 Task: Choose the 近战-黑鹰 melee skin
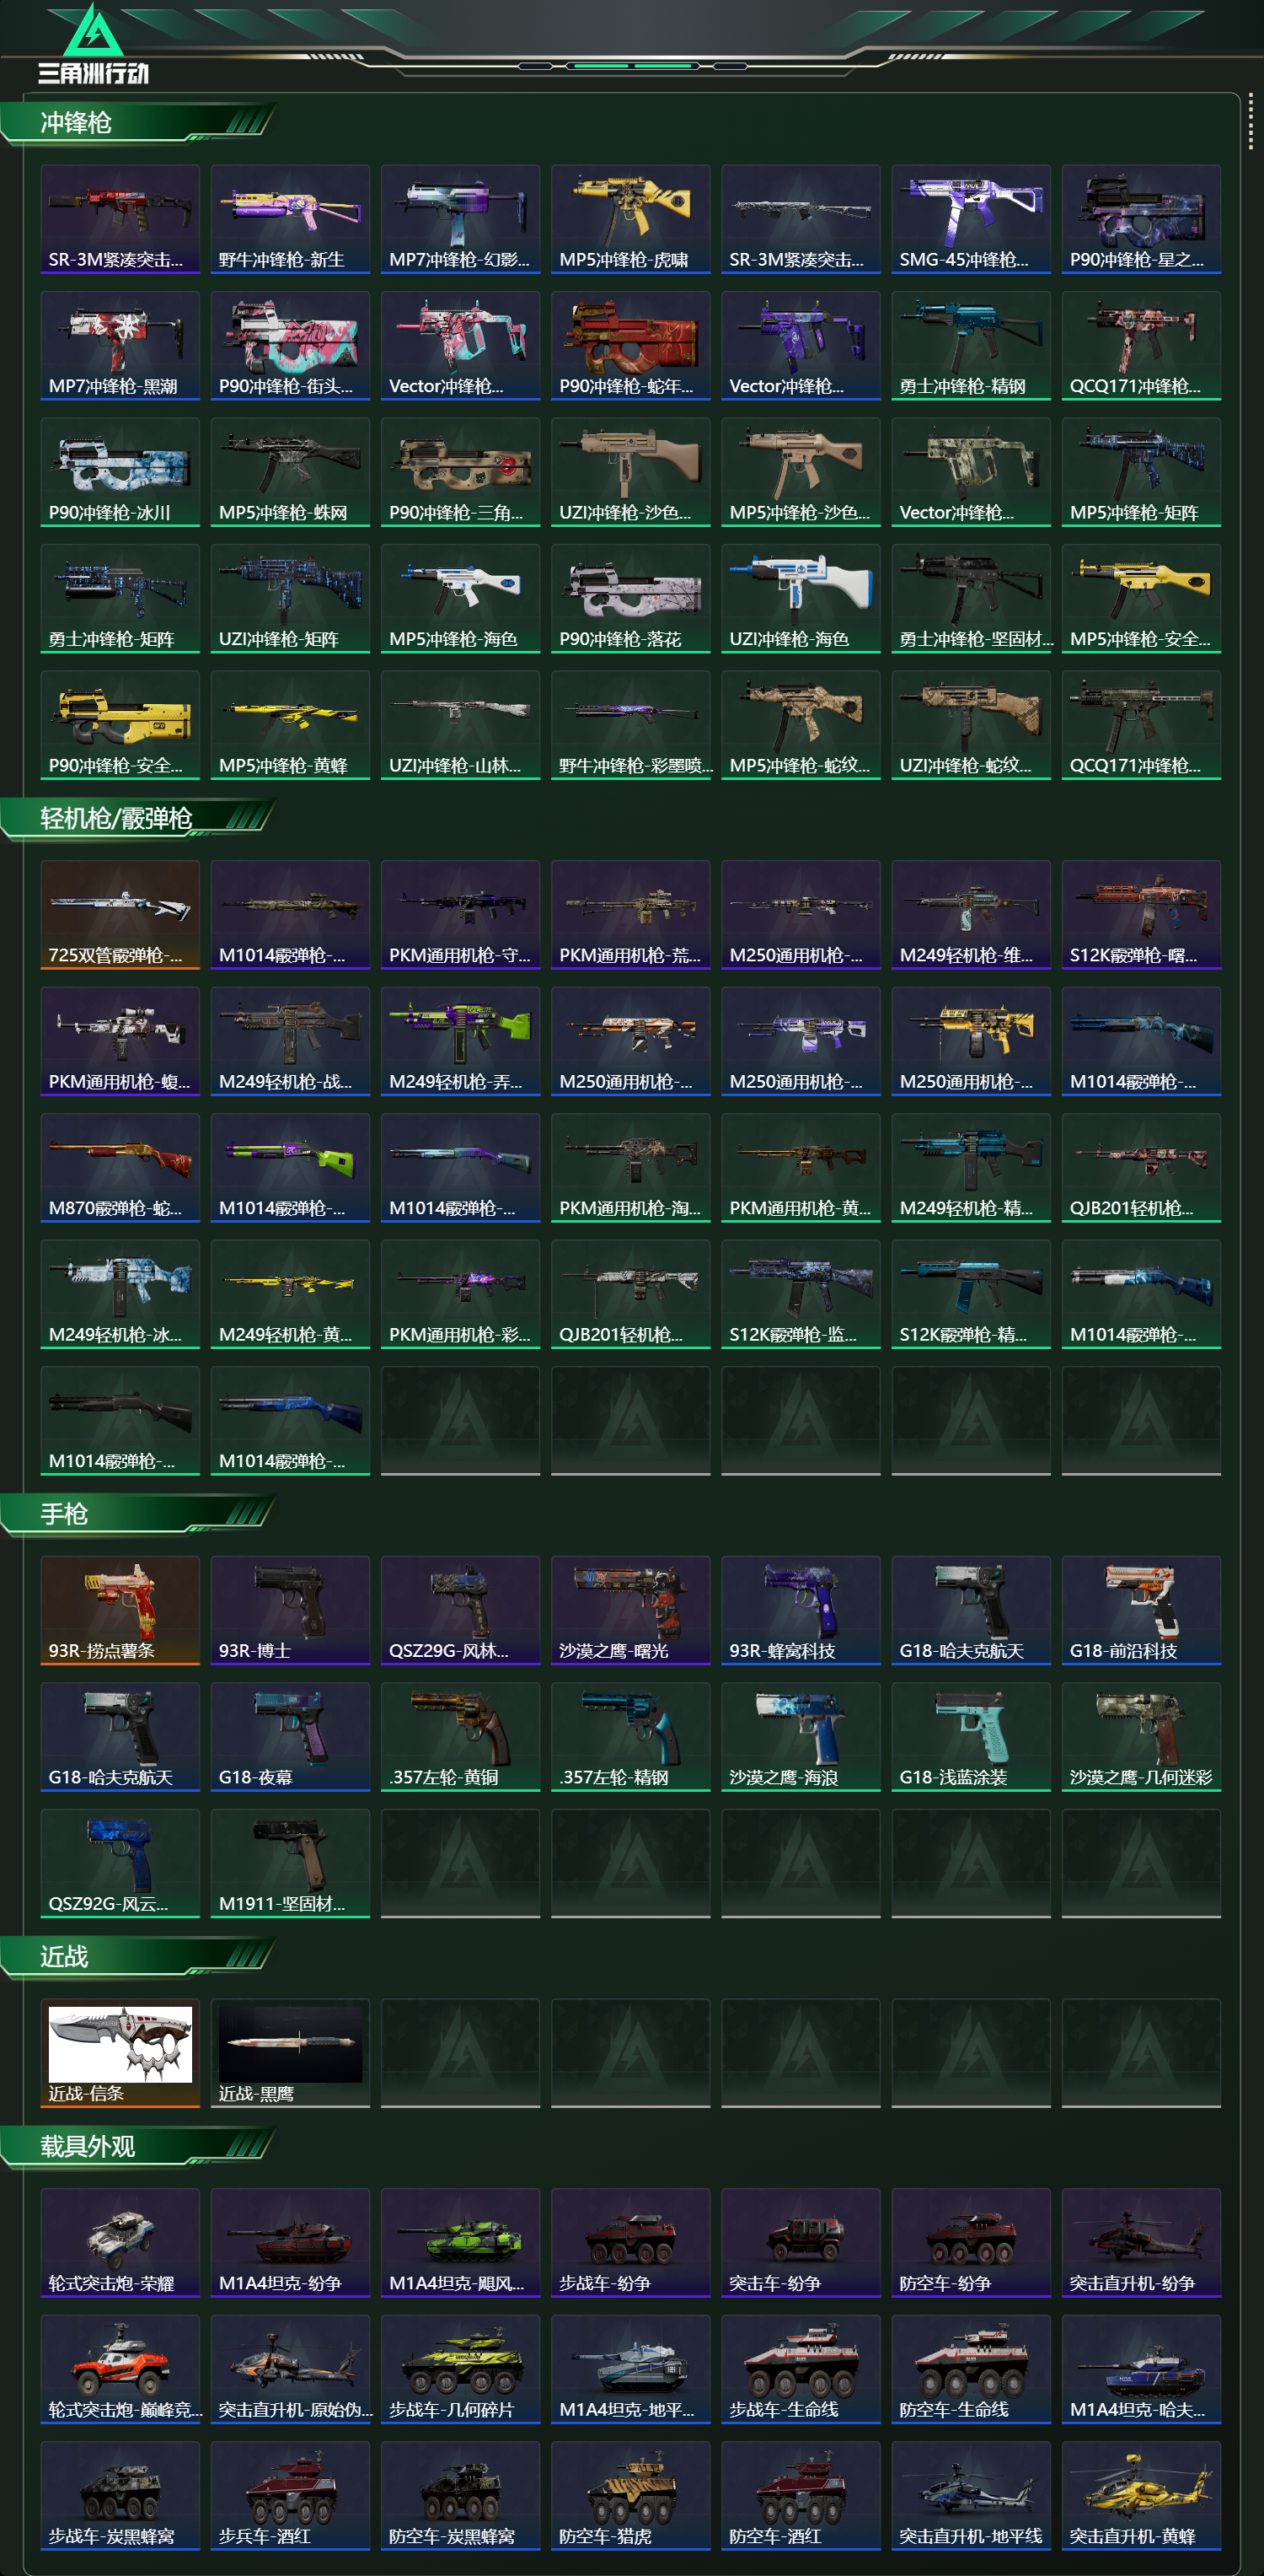290,2053
